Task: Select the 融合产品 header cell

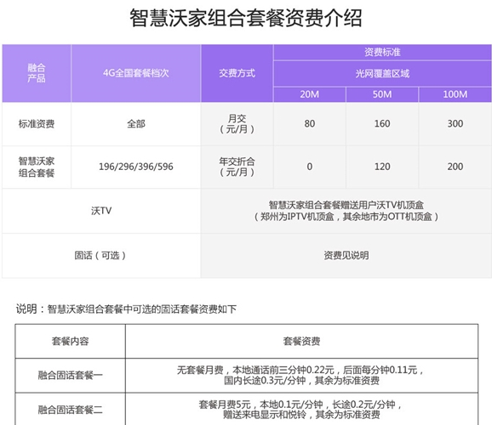Action: (x=37, y=73)
